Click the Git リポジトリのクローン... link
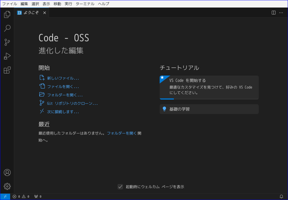This screenshot has height=200, width=288. tap(72, 104)
